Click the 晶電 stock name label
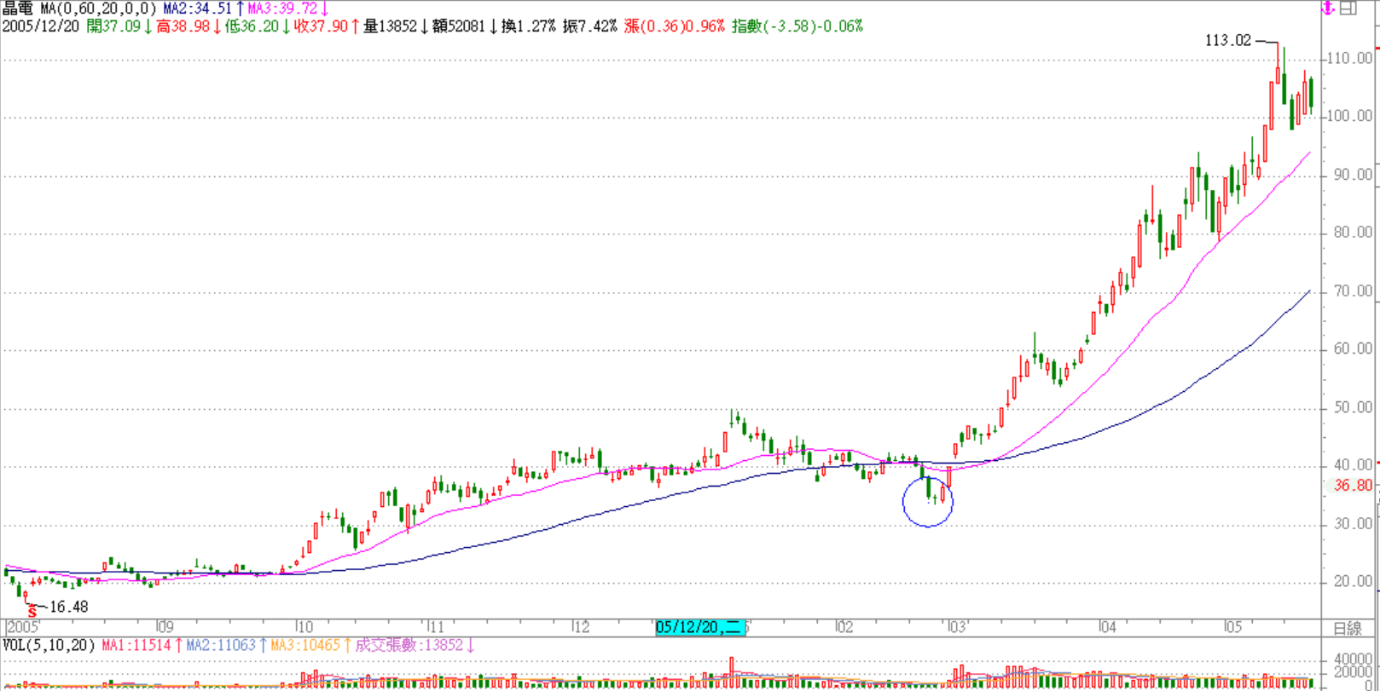Viewport: 1380px width, 691px height. click(17, 9)
